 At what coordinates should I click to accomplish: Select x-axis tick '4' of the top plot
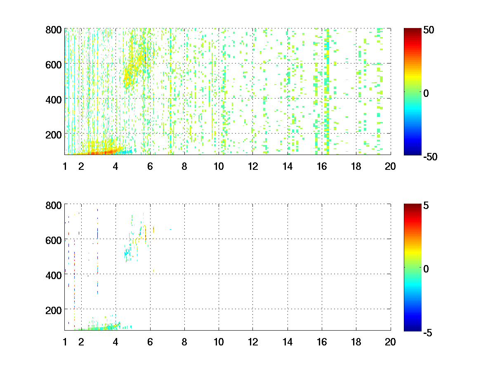click(115, 167)
